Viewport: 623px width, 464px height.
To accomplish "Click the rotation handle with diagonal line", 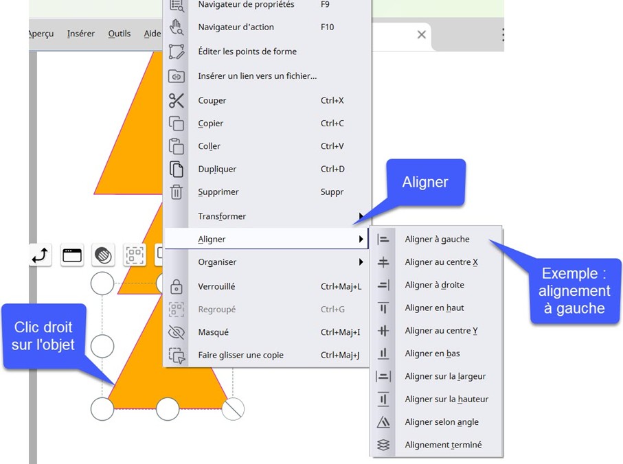I will [233, 409].
